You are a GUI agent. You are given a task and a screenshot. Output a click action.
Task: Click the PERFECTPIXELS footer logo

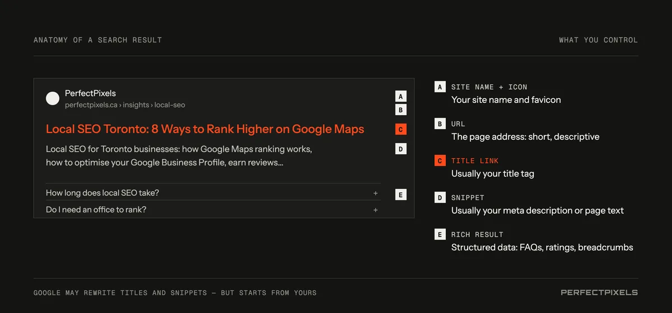pos(599,292)
